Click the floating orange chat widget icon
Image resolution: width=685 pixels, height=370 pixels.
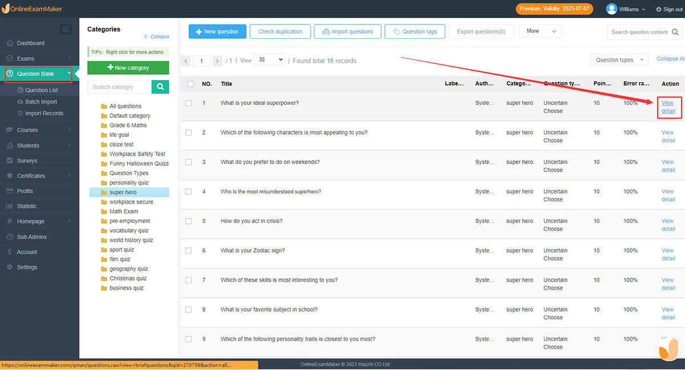pos(668,349)
